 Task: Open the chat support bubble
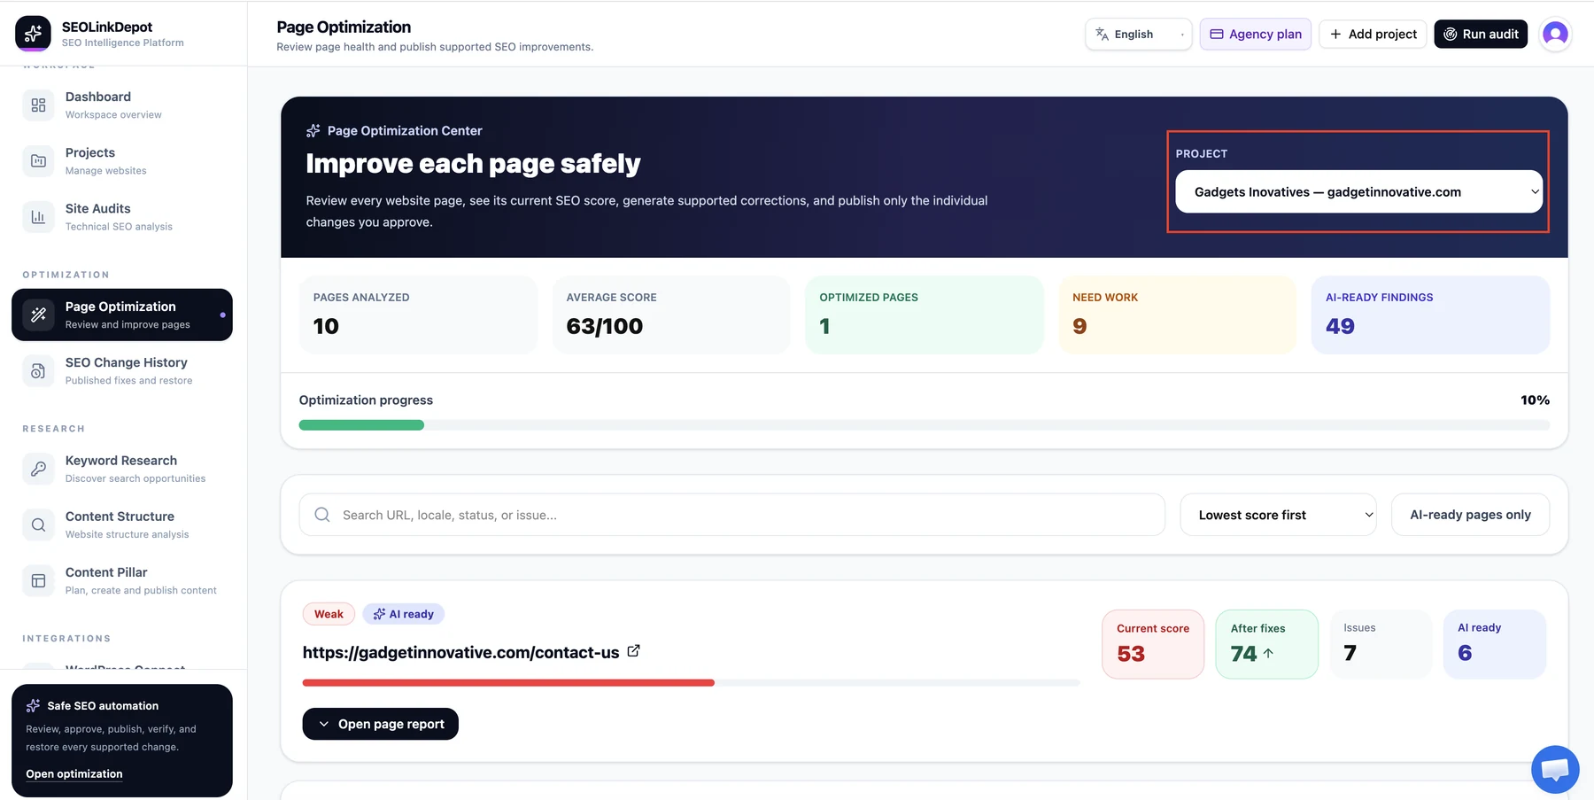(1555, 769)
